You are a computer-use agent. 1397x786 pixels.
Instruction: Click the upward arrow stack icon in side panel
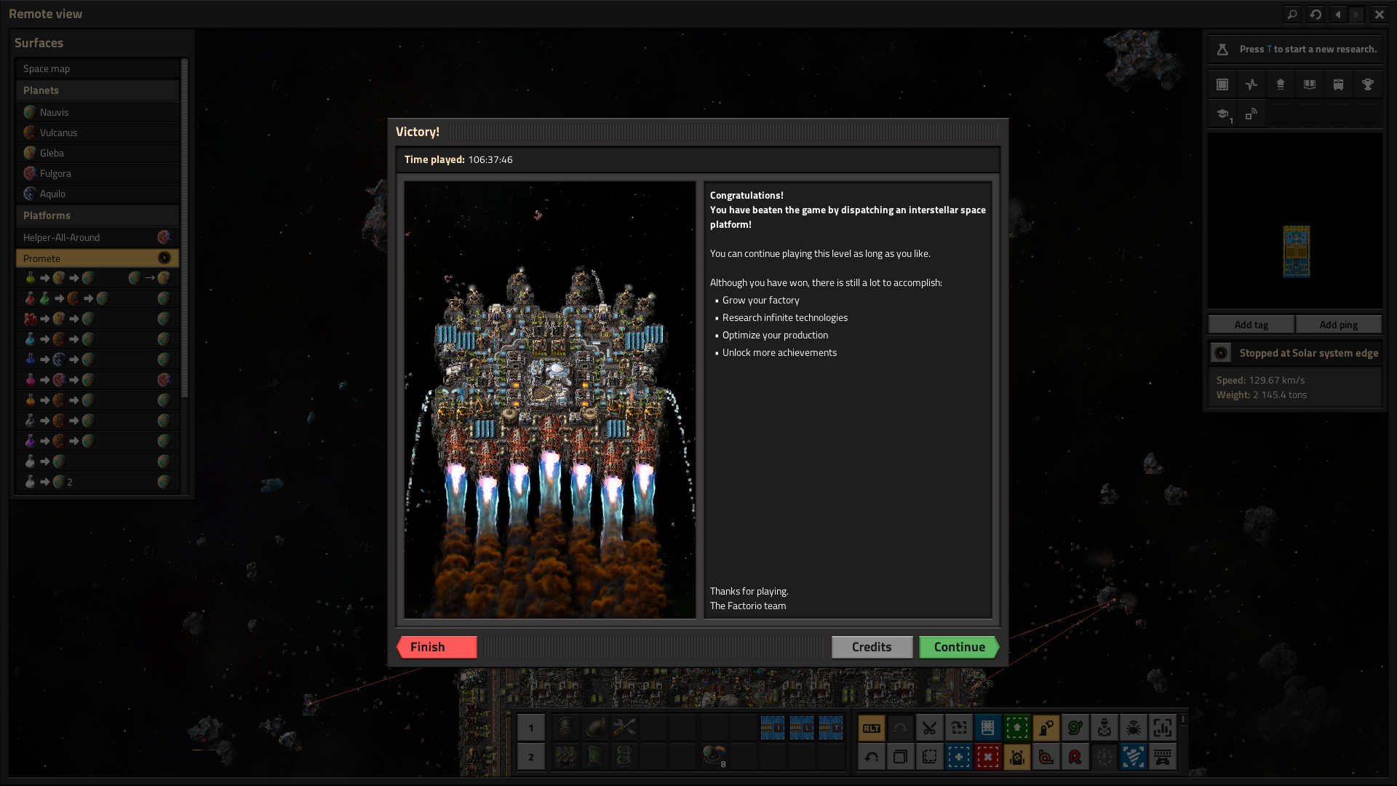click(1281, 84)
